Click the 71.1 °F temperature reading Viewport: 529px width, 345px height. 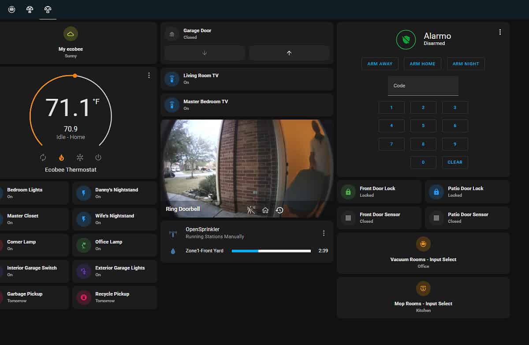(73, 107)
